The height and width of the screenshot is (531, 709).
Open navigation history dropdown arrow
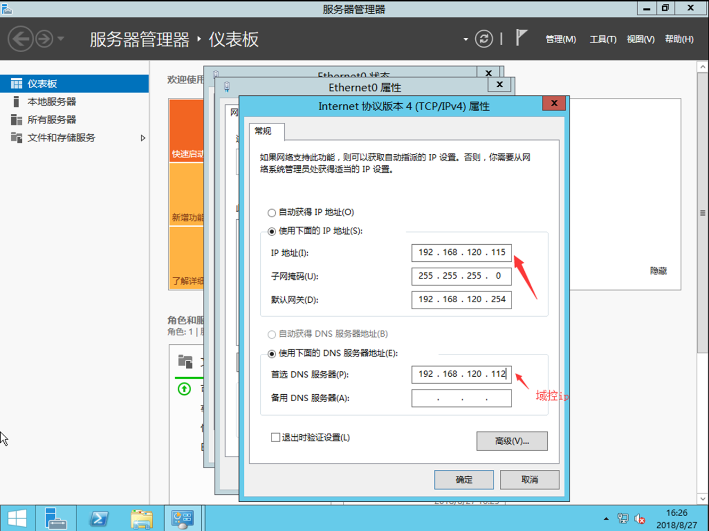(x=61, y=39)
